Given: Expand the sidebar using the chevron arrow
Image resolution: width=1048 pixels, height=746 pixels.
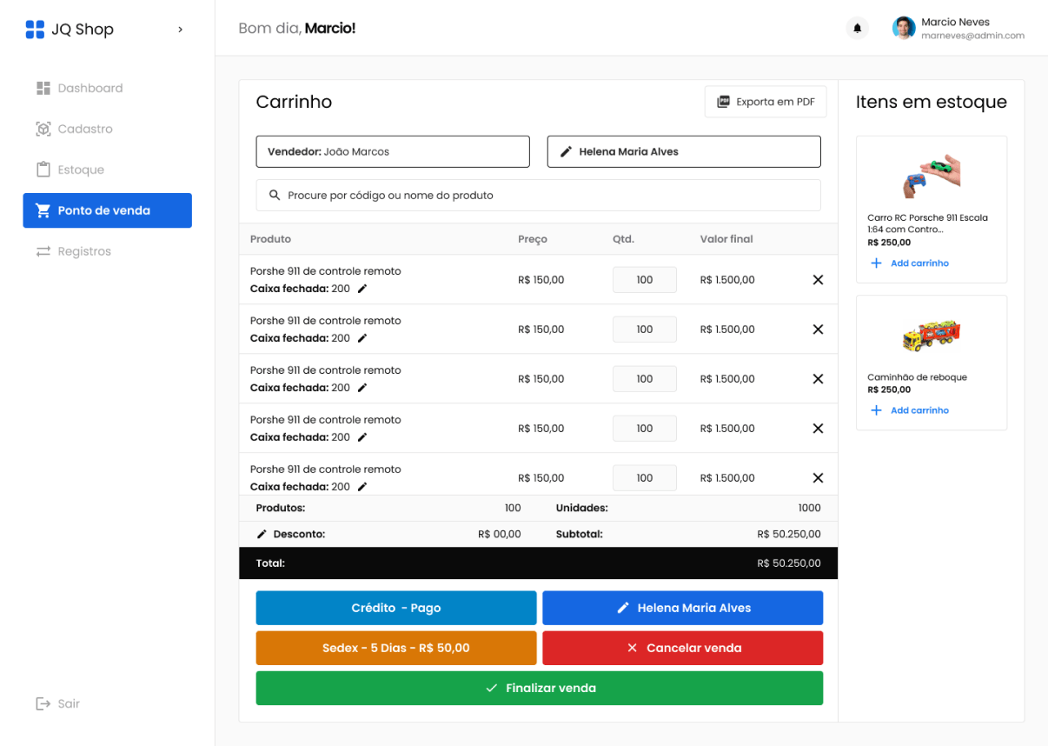Looking at the screenshot, I should 180,30.
